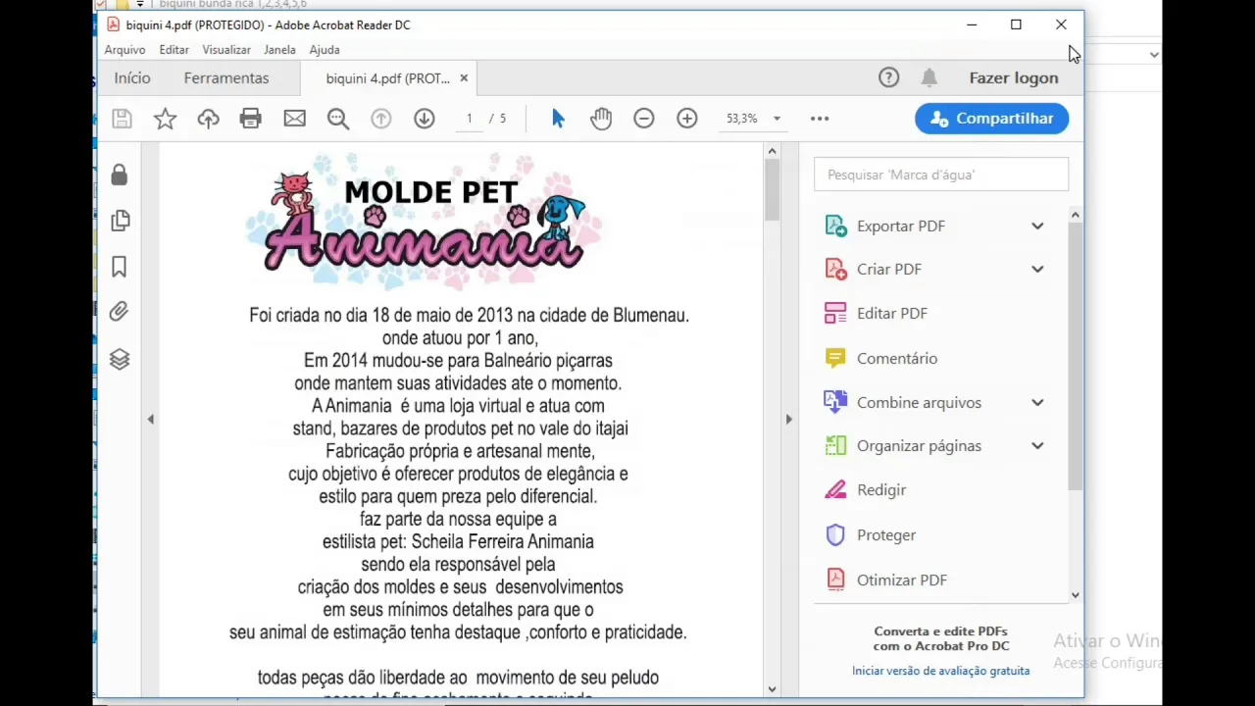Choose the selection arrow tool
The width and height of the screenshot is (1255, 706).
click(558, 119)
